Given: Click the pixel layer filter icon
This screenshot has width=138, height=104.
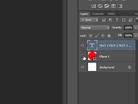Looking at the screenshot, I should 104,20.
